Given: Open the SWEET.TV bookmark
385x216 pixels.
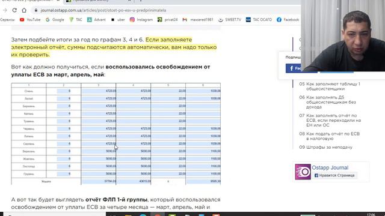Looking at the screenshot, I should coord(230,20).
